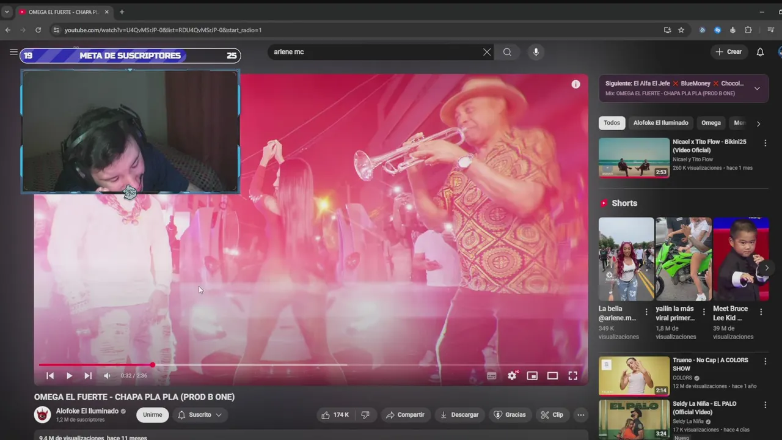Share the video via Compartir
The height and width of the screenshot is (440, 782).
pos(405,415)
